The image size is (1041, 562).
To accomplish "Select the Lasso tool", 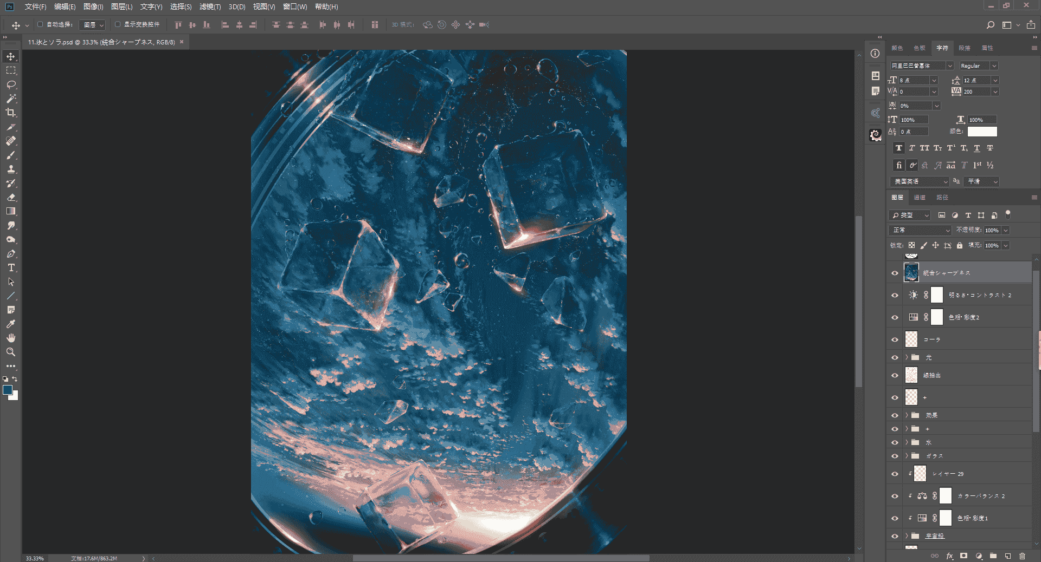I will 11,84.
